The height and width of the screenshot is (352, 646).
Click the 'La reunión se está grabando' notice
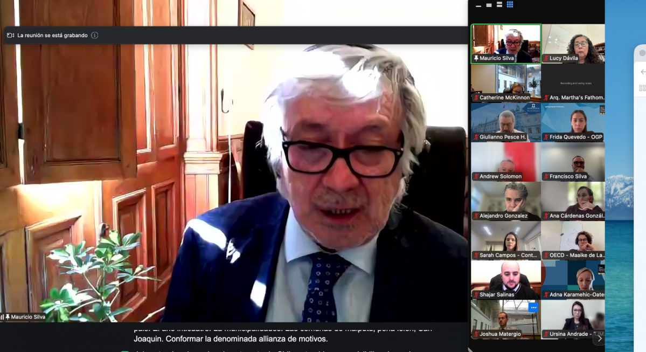coord(52,35)
